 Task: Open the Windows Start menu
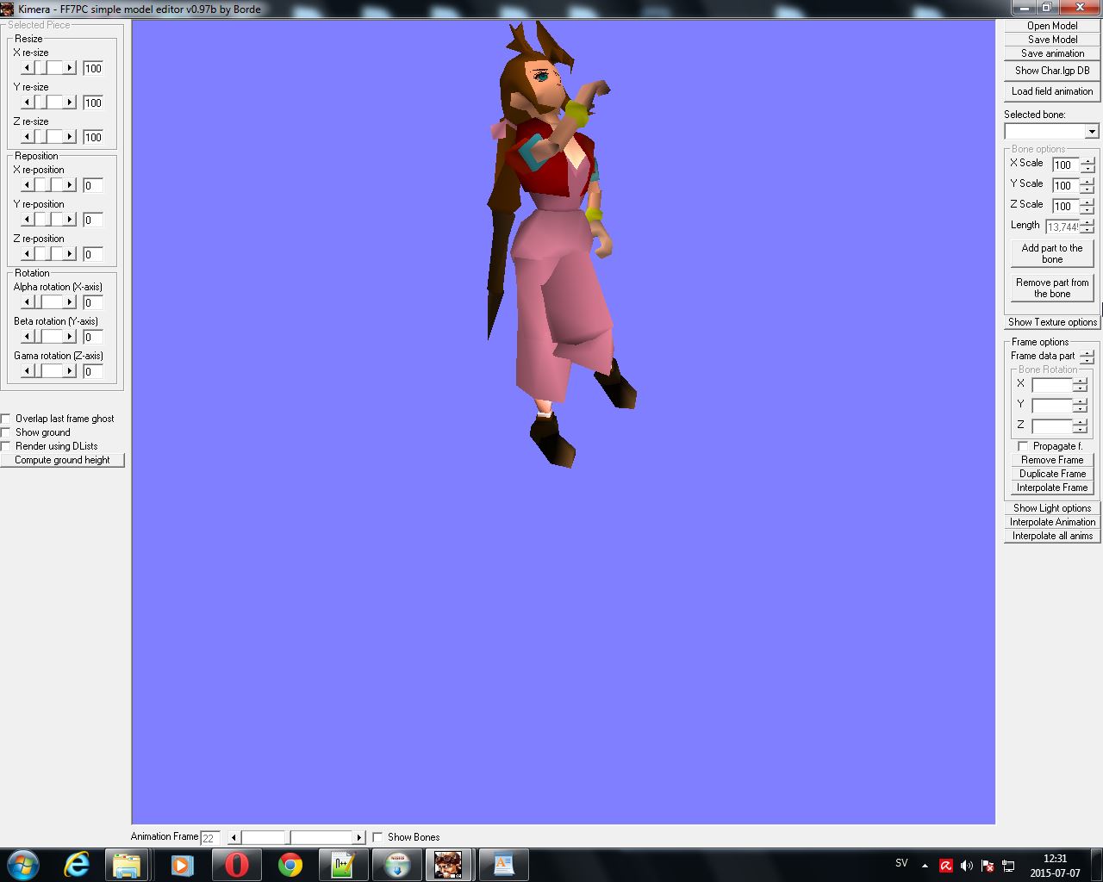point(23,865)
